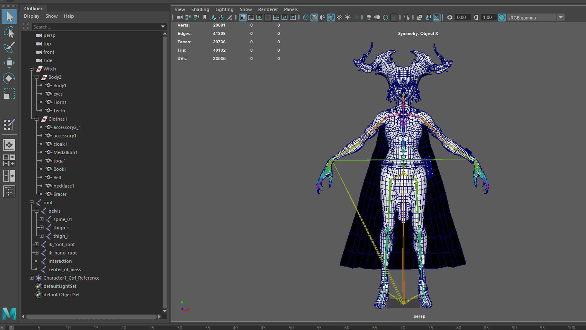
Task: Open the viewport Shading menu
Action: [200, 9]
